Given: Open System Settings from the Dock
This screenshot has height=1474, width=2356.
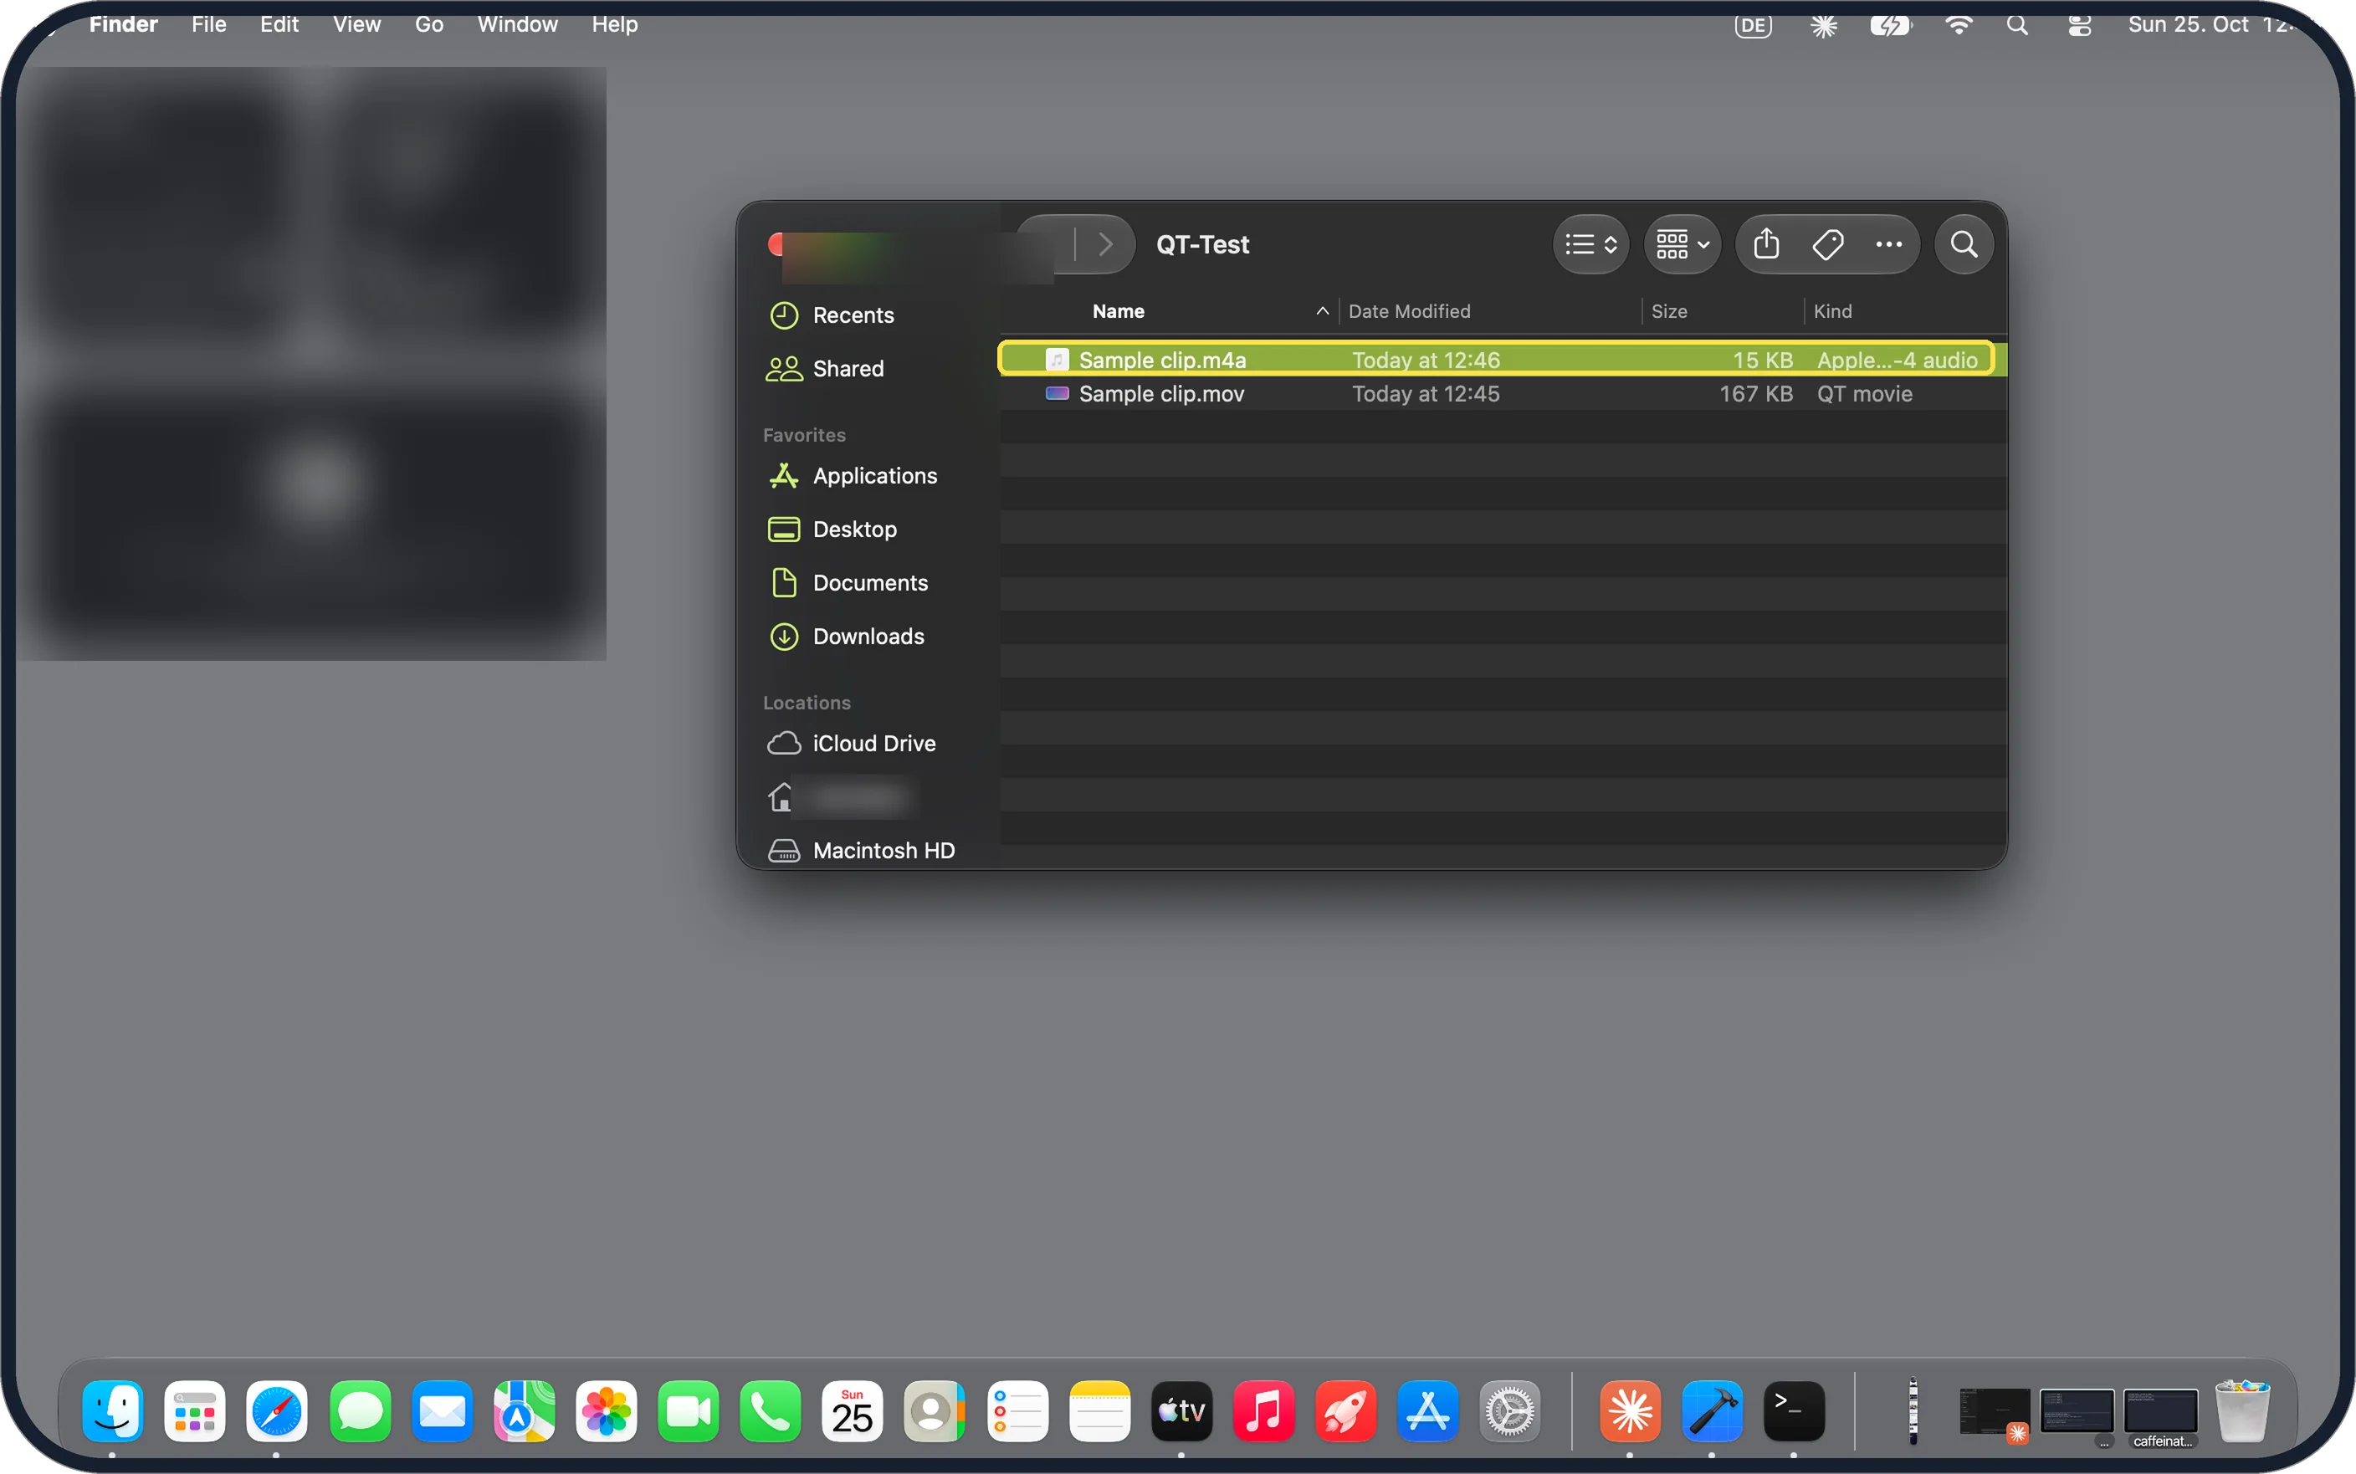Looking at the screenshot, I should pyautogui.click(x=1510, y=1410).
